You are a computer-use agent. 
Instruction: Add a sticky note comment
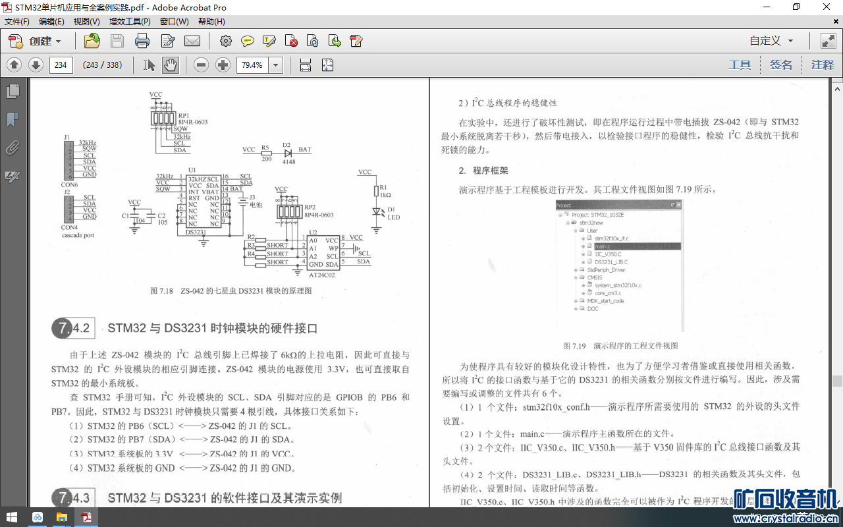[248, 41]
